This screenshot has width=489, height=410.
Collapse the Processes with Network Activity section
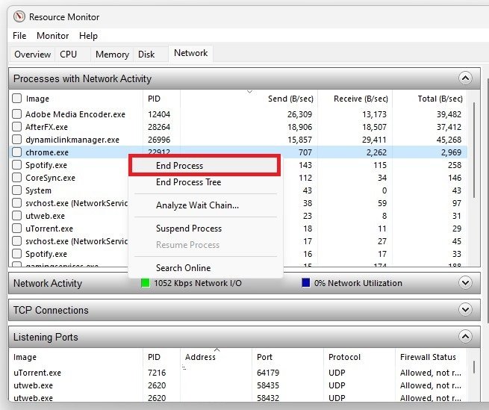point(465,78)
